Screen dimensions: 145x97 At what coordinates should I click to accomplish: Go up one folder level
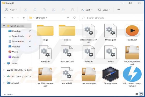[24, 18]
